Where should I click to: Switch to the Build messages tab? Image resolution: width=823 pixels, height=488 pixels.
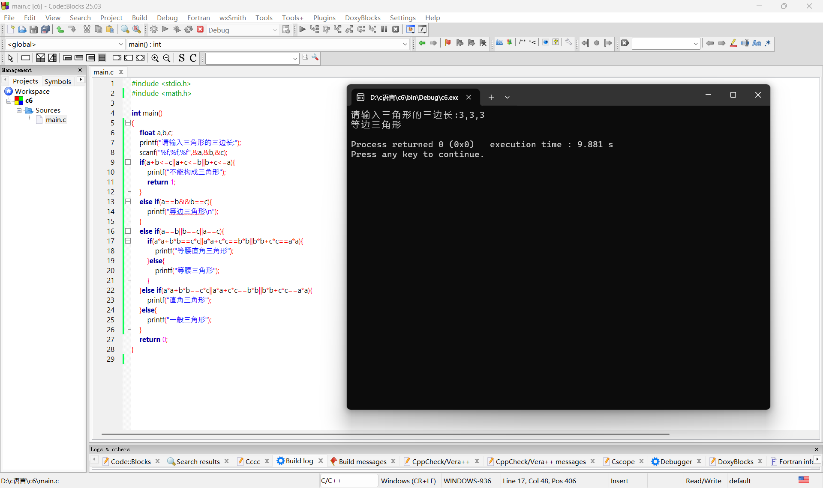coord(362,461)
